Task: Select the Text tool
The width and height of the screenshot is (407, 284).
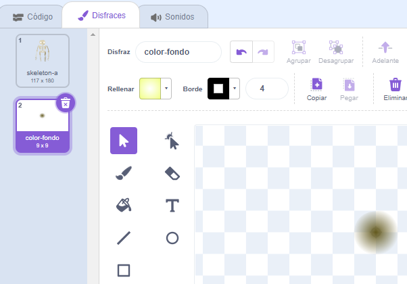Action: coord(172,205)
